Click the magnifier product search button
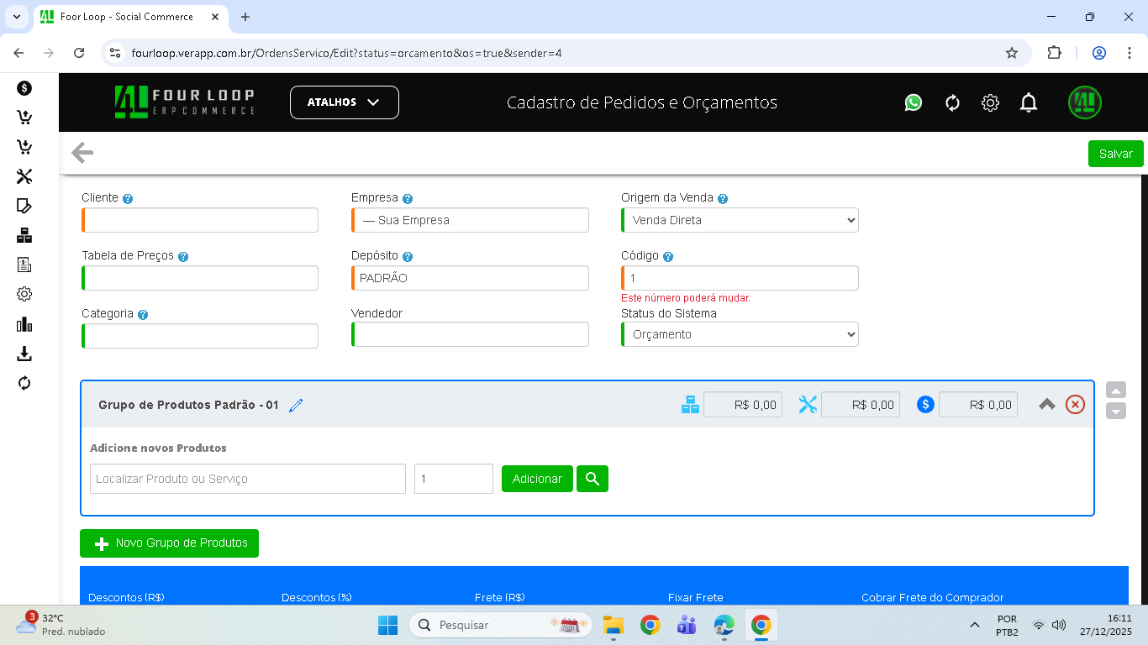This screenshot has height=645, width=1148. pos(592,479)
